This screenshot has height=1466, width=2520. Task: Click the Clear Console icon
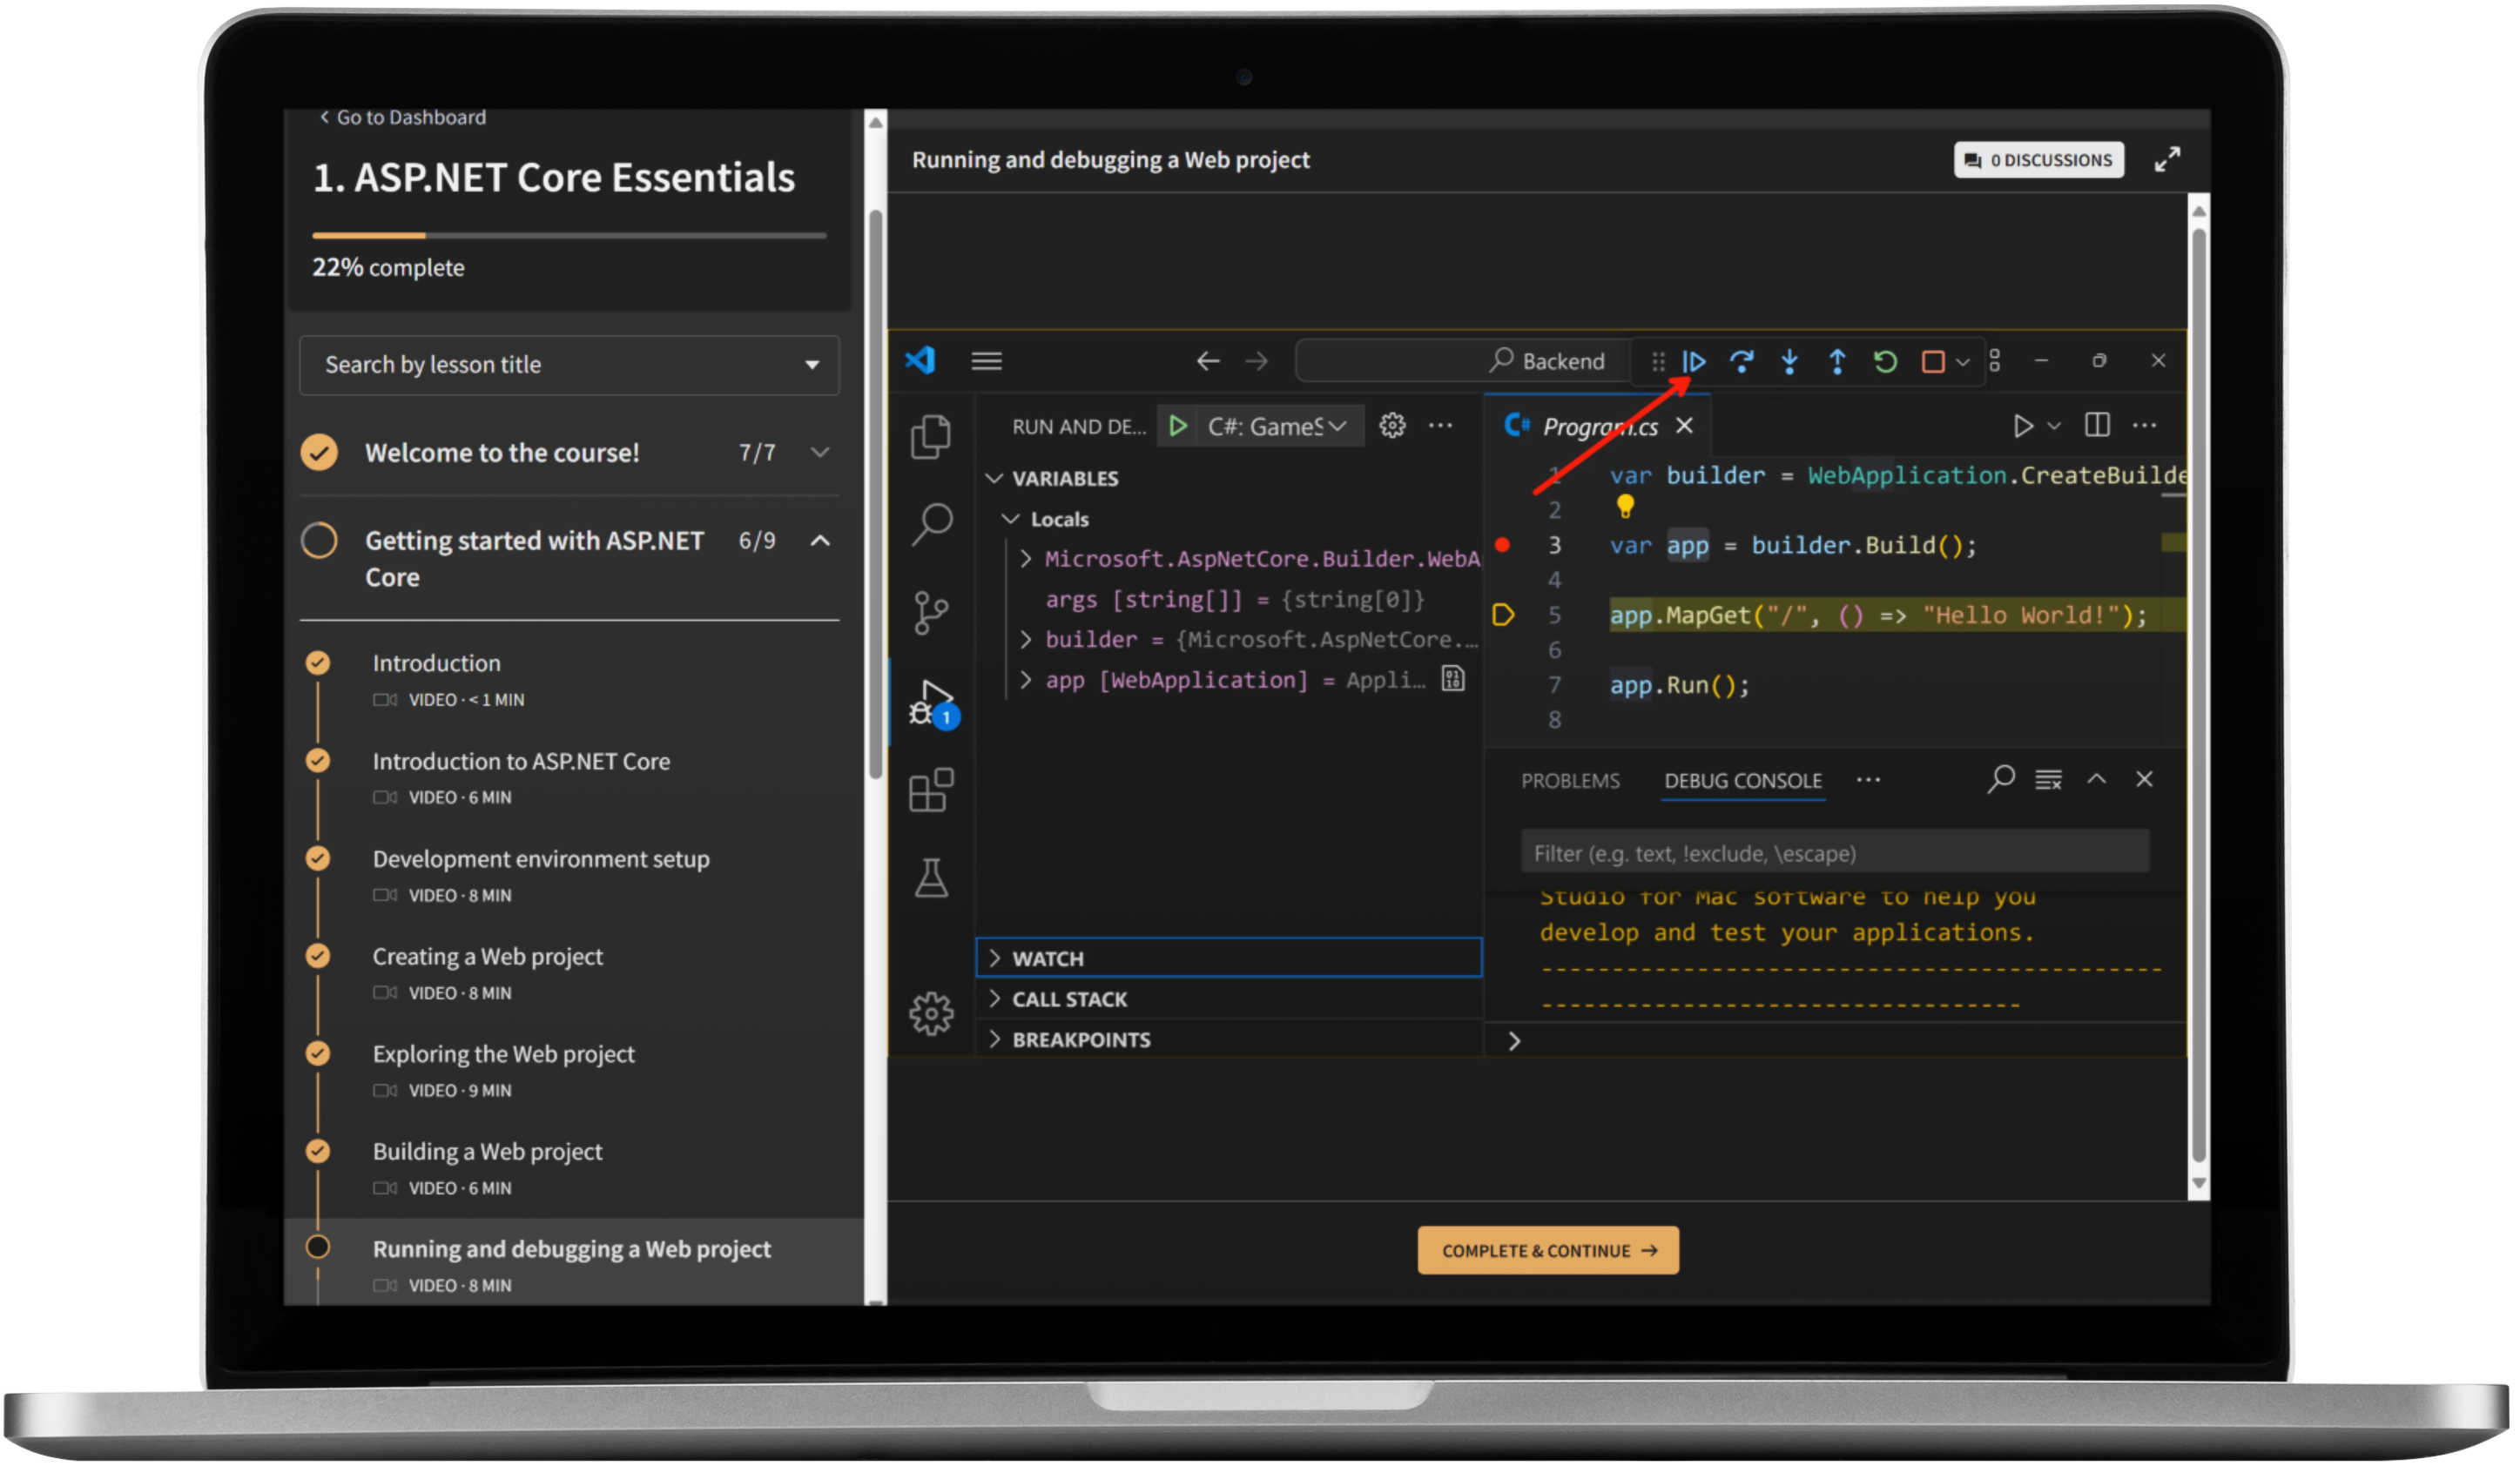2048,780
